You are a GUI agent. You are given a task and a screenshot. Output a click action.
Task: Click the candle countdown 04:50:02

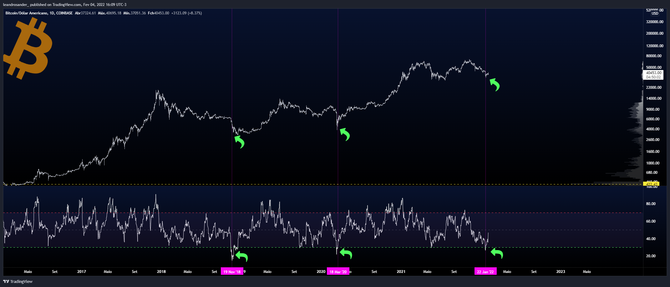click(x=654, y=77)
